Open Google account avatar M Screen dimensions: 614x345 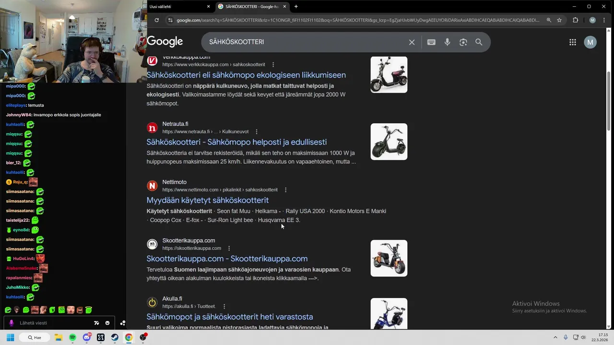tap(590, 42)
